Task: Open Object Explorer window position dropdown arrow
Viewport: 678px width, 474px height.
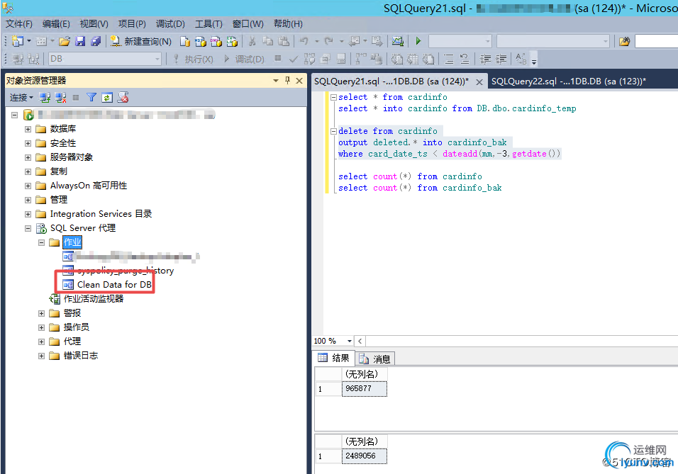Action: [x=276, y=80]
